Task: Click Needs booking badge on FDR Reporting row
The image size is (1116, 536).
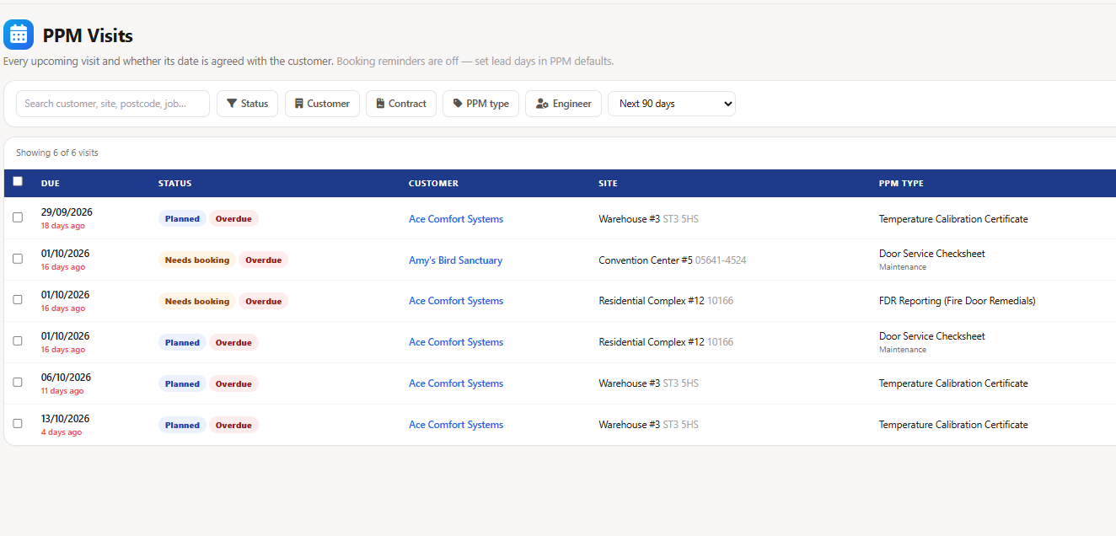Action: tap(197, 302)
